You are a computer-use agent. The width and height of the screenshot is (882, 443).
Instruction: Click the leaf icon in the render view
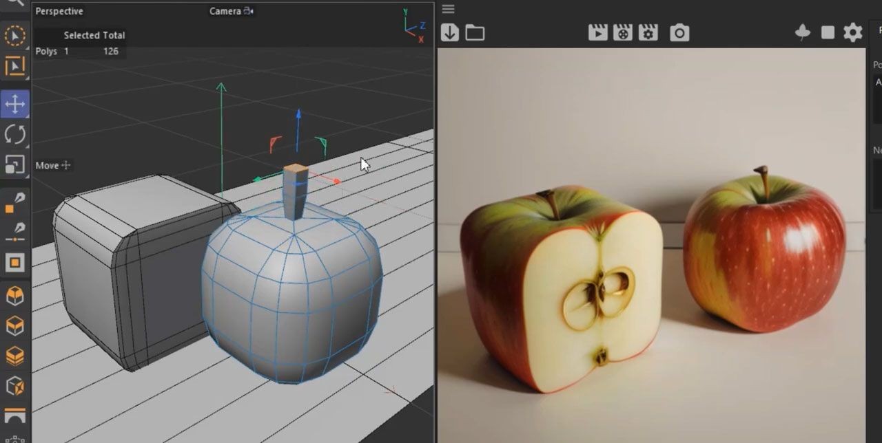pos(802,32)
